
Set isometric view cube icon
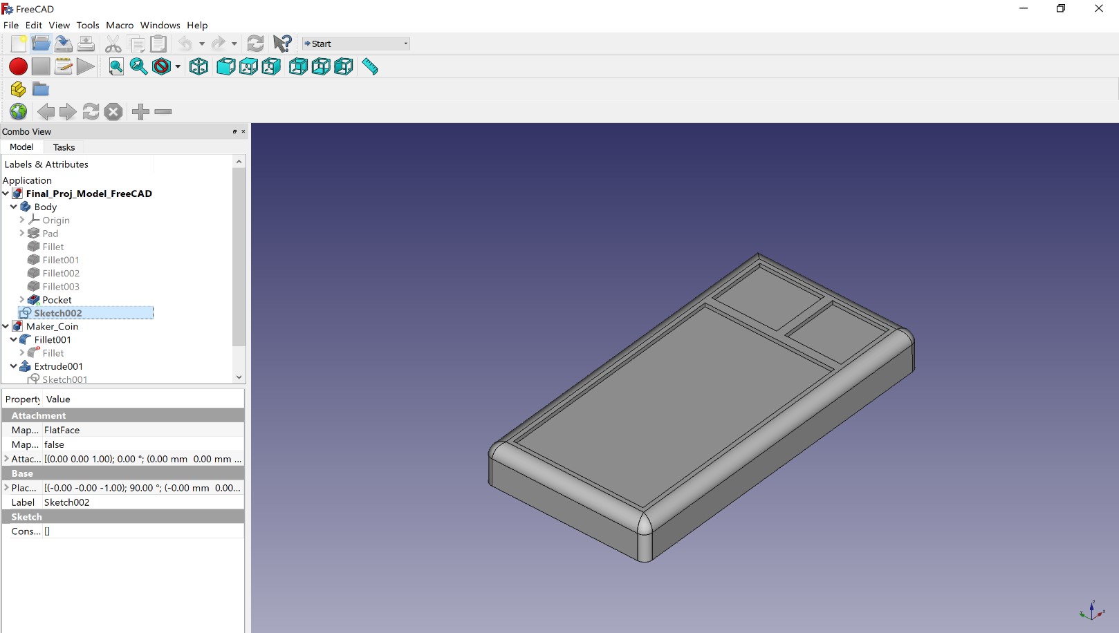[x=199, y=66]
